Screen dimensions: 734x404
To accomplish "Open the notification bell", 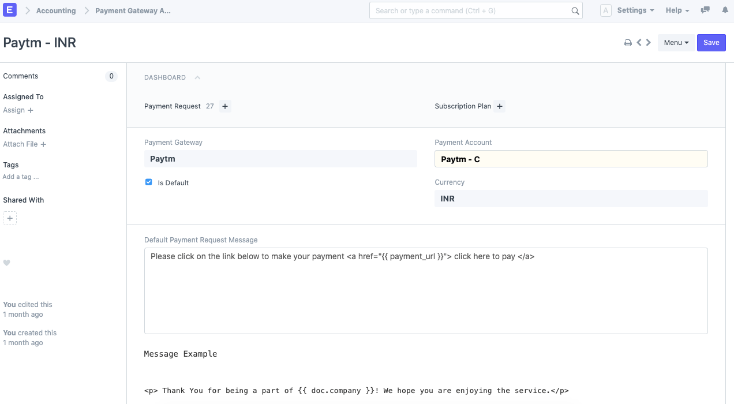I will click(725, 10).
